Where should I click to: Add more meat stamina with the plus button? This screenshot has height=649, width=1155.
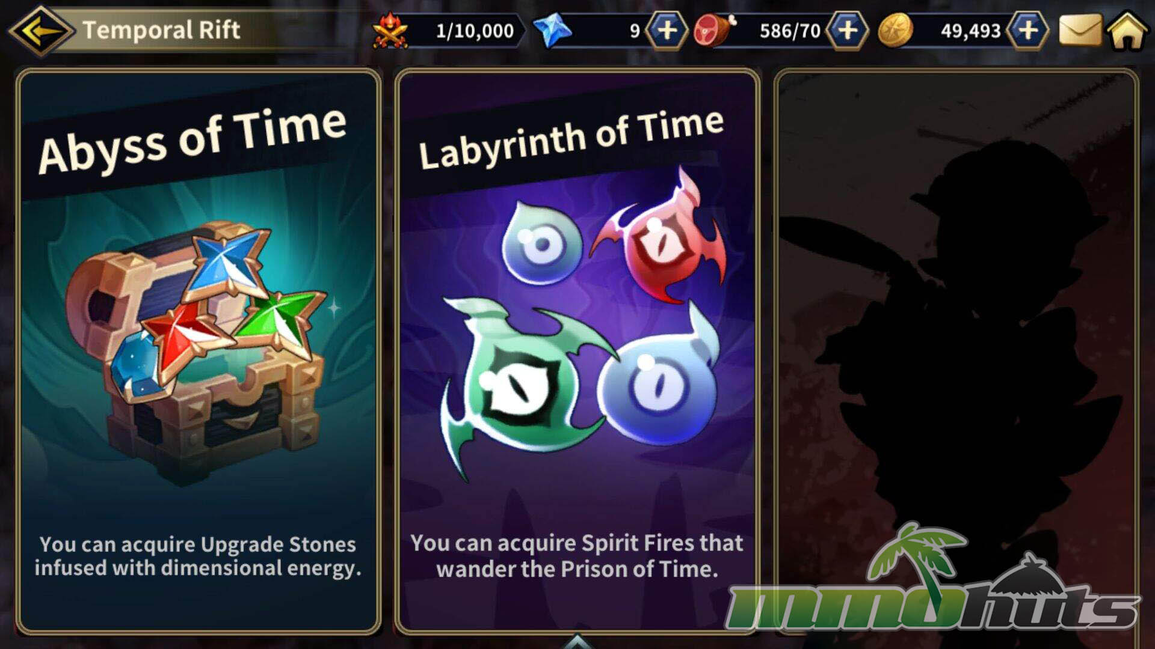[847, 30]
